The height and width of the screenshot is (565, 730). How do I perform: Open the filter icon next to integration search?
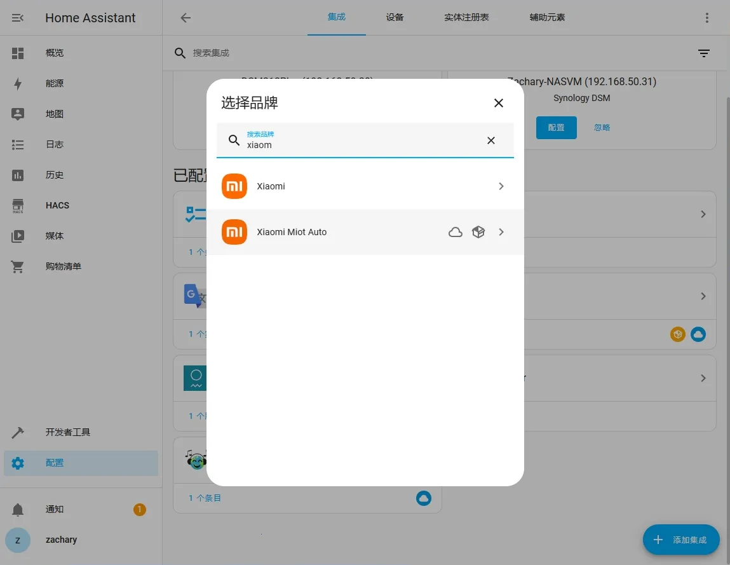704,53
